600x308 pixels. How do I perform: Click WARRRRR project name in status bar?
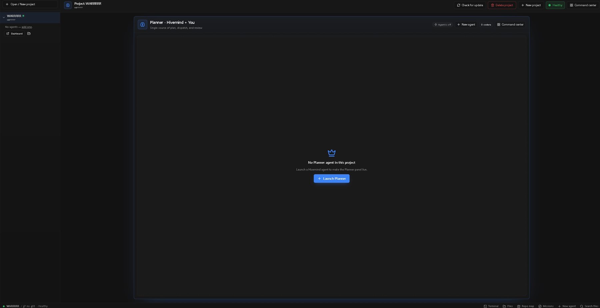point(13,306)
